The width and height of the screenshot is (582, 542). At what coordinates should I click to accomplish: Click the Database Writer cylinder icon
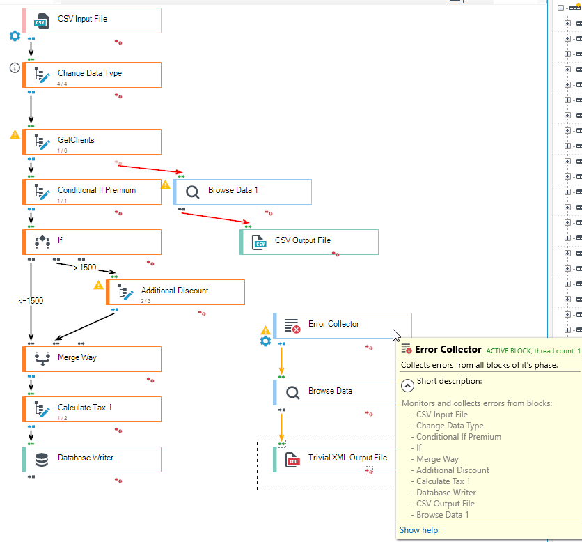(x=42, y=460)
